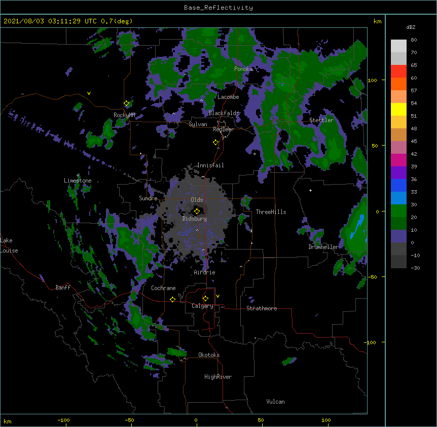The width and height of the screenshot is (437, 427).
Task: Click the 60 dBZ orange legend swatch
Action: (398, 84)
